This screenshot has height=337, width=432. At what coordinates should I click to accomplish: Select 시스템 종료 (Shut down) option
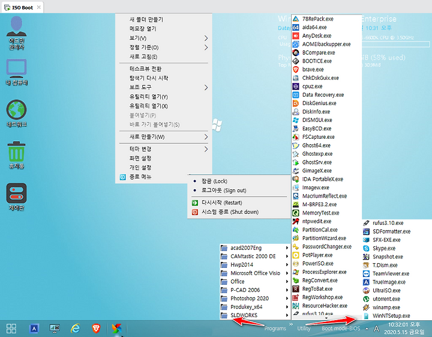[239, 212]
